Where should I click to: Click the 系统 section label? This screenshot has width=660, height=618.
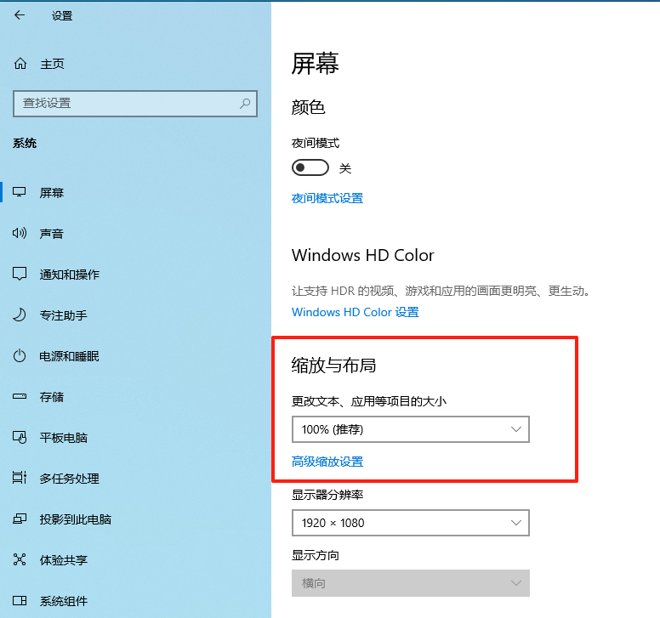[x=25, y=143]
